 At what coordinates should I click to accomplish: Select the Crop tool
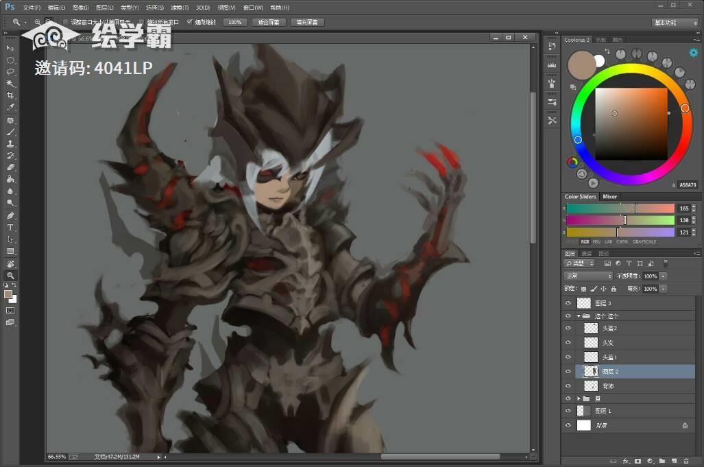(x=10, y=95)
